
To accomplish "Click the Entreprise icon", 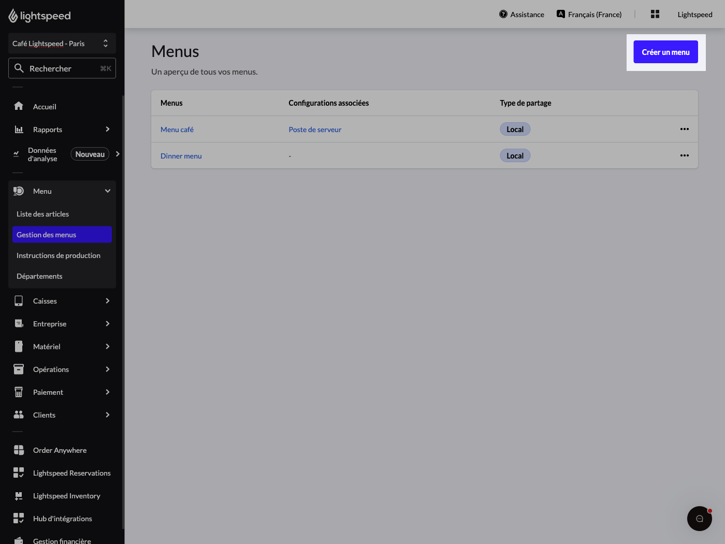I will [x=19, y=324].
